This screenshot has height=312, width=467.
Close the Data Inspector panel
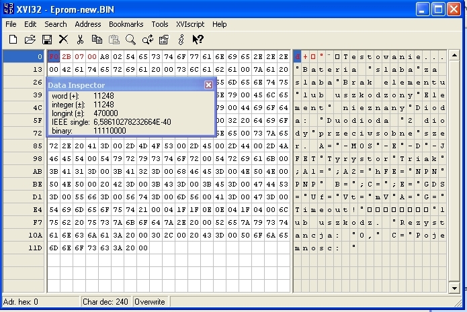[x=208, y=85]
